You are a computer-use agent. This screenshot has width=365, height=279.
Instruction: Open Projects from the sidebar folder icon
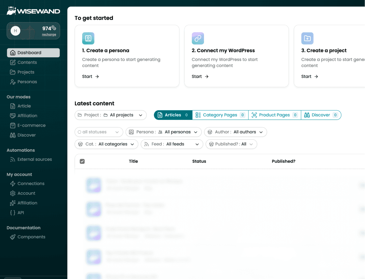coord(13,72)
